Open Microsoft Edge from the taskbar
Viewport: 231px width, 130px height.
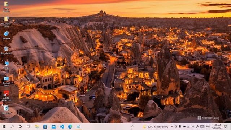click(x=70, y=127)
